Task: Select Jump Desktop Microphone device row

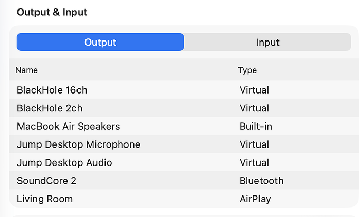Action: [78, 144]
